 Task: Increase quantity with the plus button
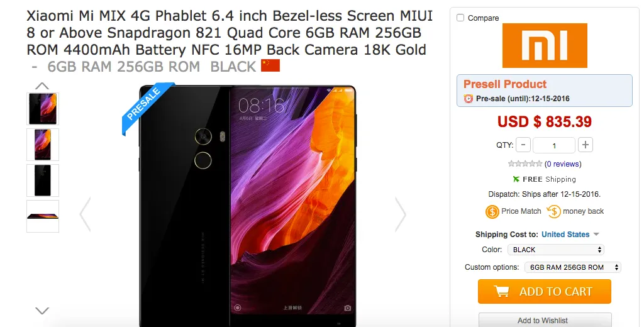586,145
